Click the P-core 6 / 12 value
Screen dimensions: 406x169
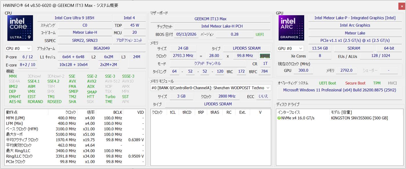[28, 57]
